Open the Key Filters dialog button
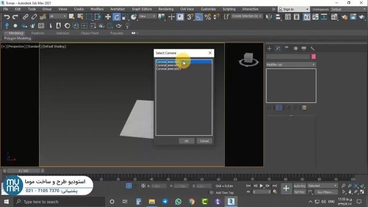This screenshot has height=207, width=368. pos(326,192)
